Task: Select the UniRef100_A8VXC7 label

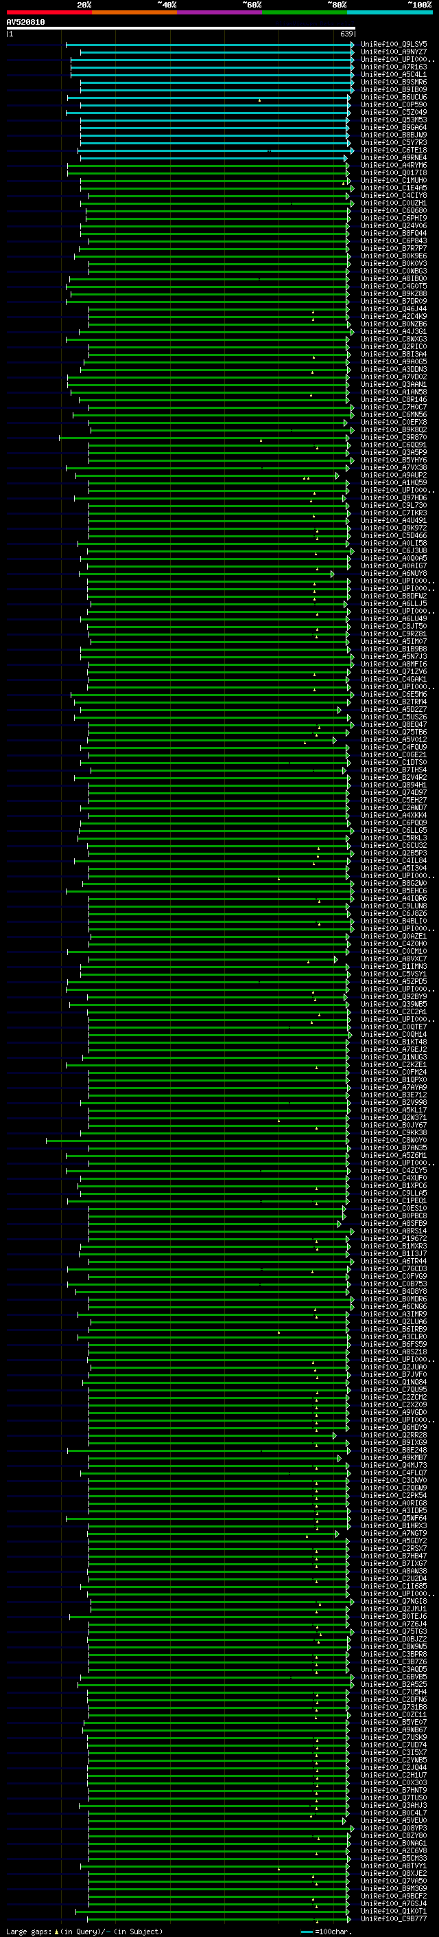Action: [x=394, y=959]
